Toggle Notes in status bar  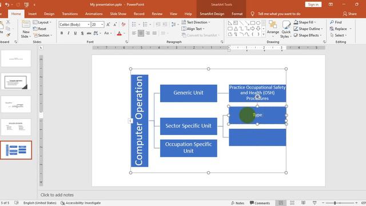238,203
